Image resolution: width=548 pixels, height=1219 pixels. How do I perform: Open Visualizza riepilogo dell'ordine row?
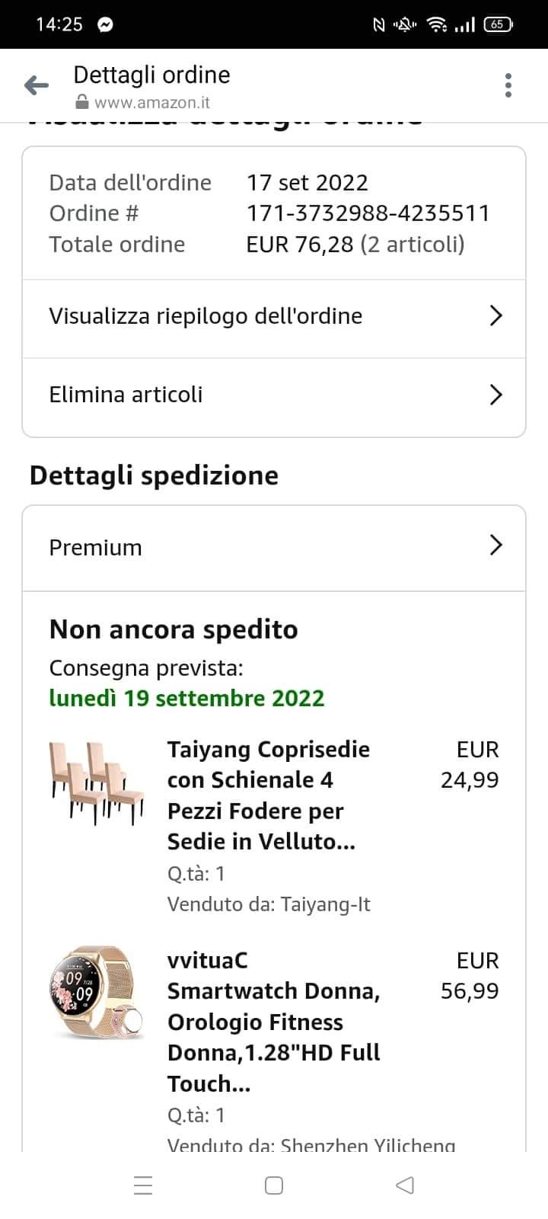[x=205, y=316]
